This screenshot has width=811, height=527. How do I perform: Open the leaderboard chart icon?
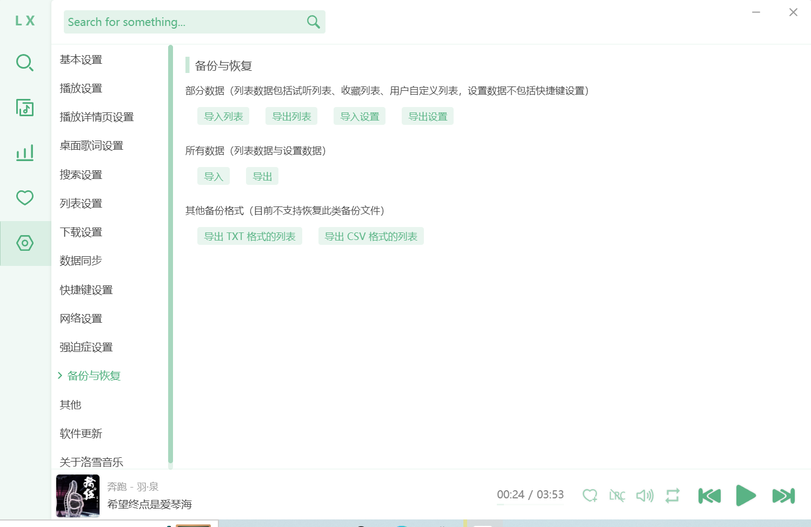[x=25, y=153]
